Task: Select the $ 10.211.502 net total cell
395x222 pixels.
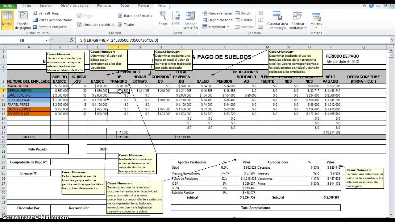Action: [330, 132]
